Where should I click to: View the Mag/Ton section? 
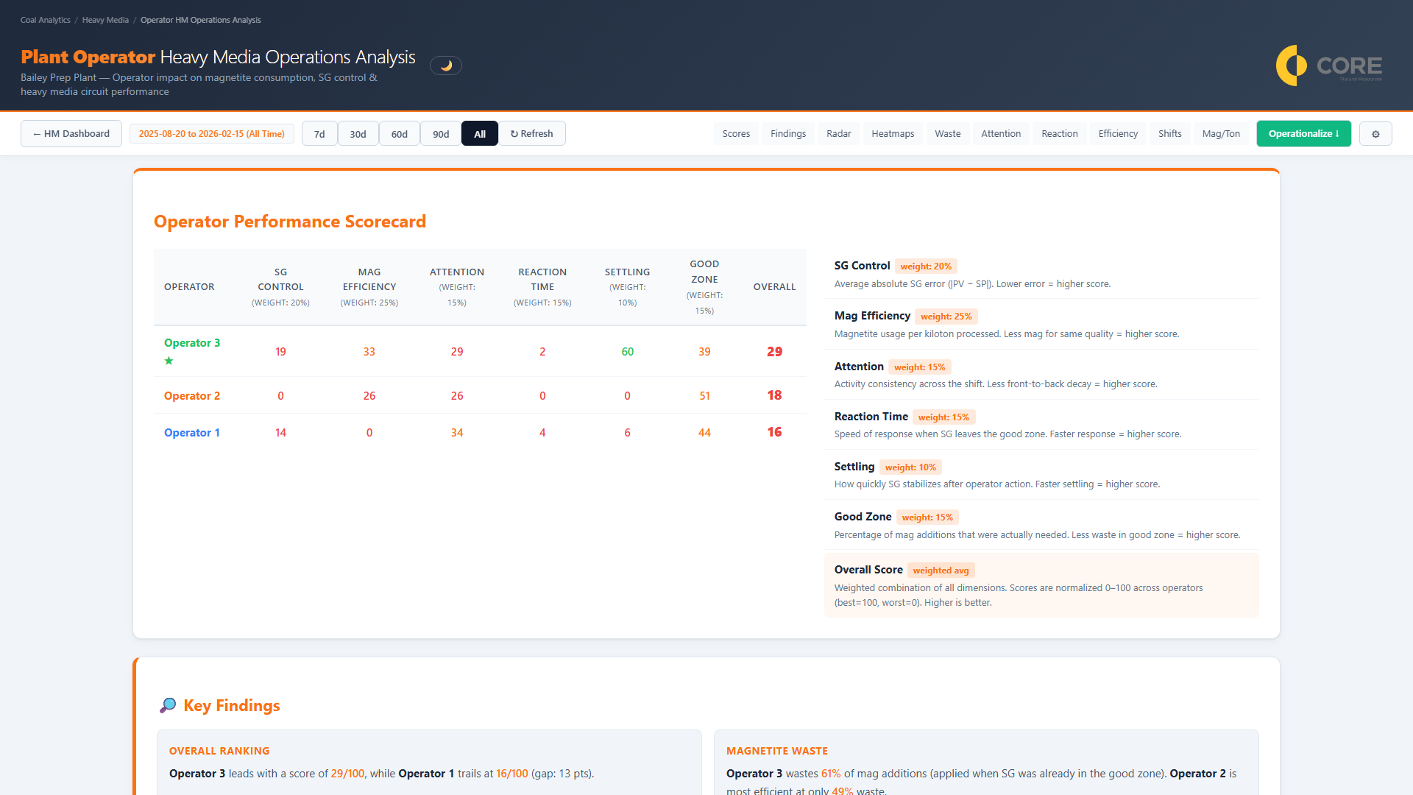point(1220,133)
